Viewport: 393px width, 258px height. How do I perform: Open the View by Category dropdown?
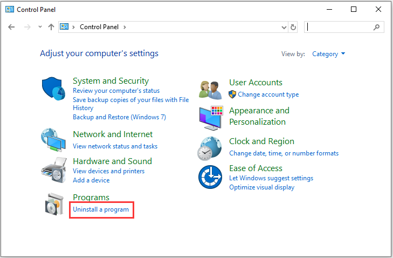coord(329,54)
